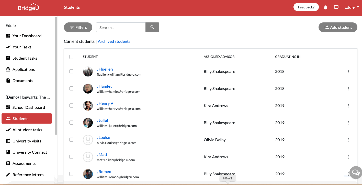Click the Graduating In column header

[288, 57]
